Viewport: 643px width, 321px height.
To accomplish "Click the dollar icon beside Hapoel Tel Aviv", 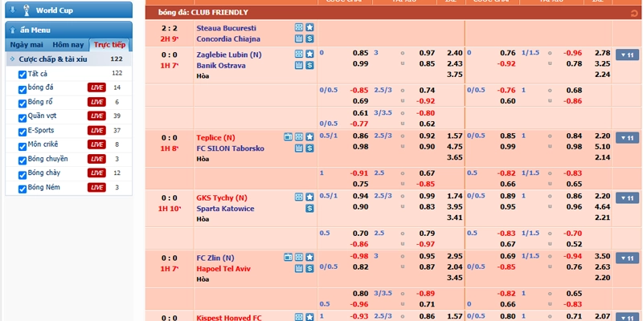I will point(309,269).
